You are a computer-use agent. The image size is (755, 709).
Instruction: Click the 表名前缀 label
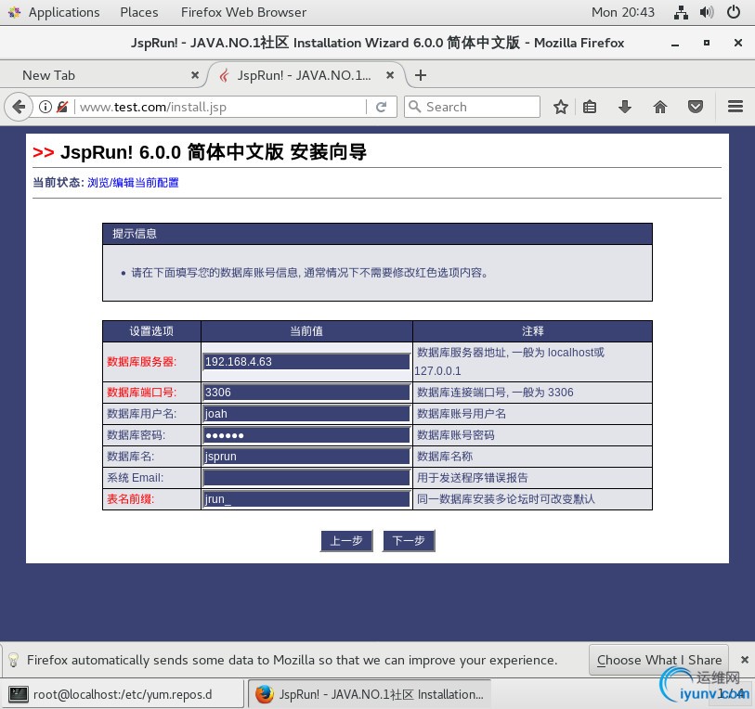[131, 499]
